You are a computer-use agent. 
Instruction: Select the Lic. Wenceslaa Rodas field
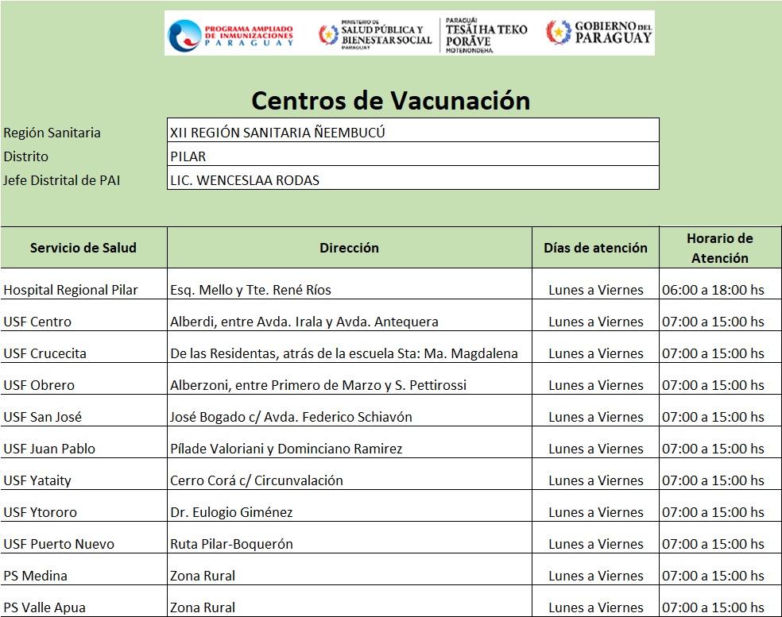(412, 180)
